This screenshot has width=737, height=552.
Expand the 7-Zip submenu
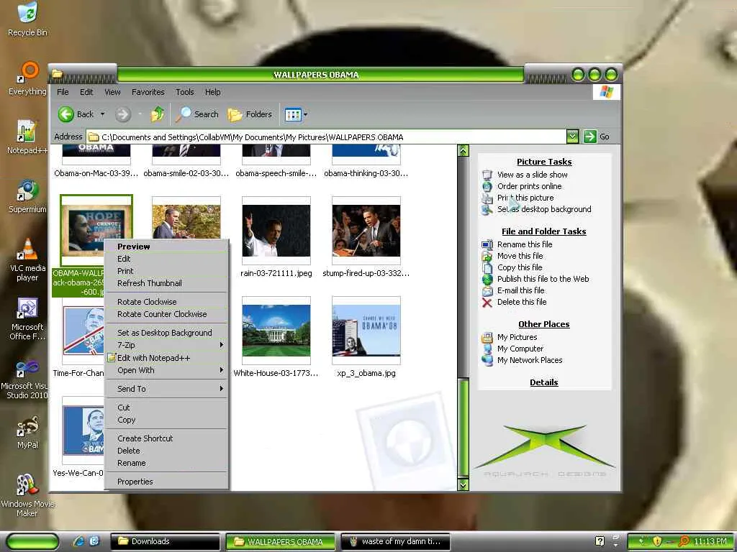tap(166, 345)
